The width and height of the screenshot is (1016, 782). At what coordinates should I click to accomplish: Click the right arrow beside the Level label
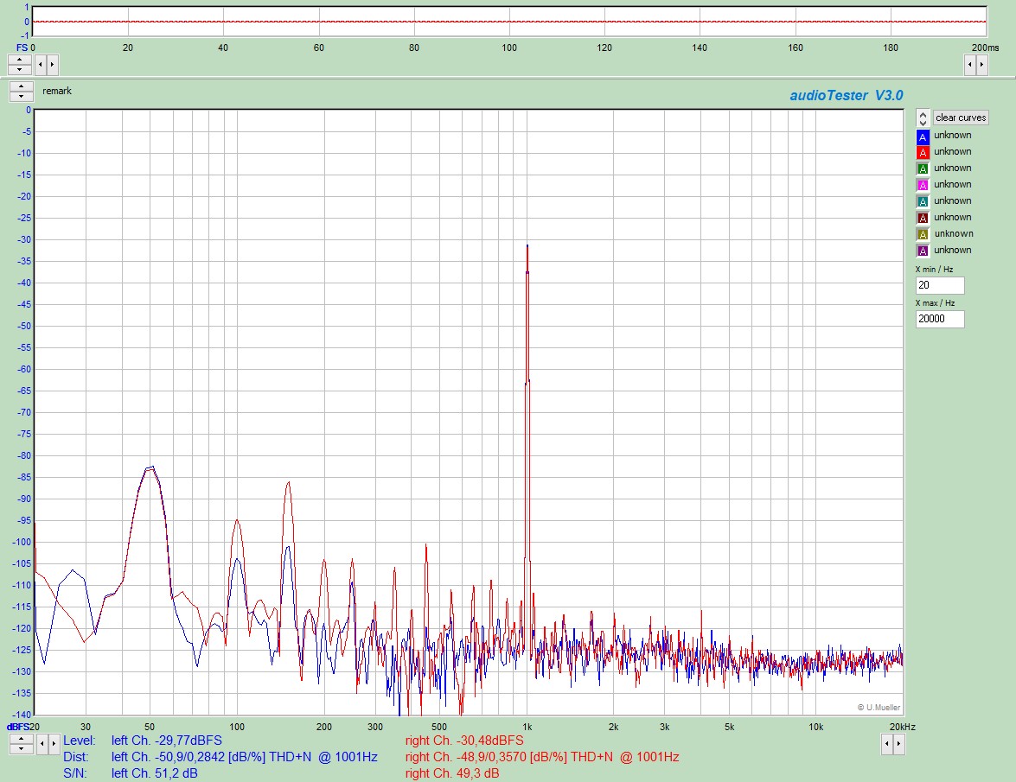tap(54, 744)
